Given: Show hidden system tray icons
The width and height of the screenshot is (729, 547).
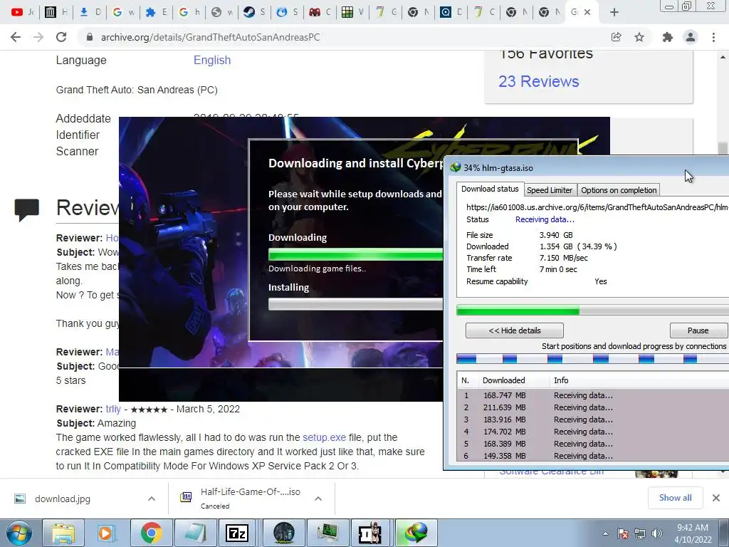Looking at the screenshot, I should click(605, 533).
